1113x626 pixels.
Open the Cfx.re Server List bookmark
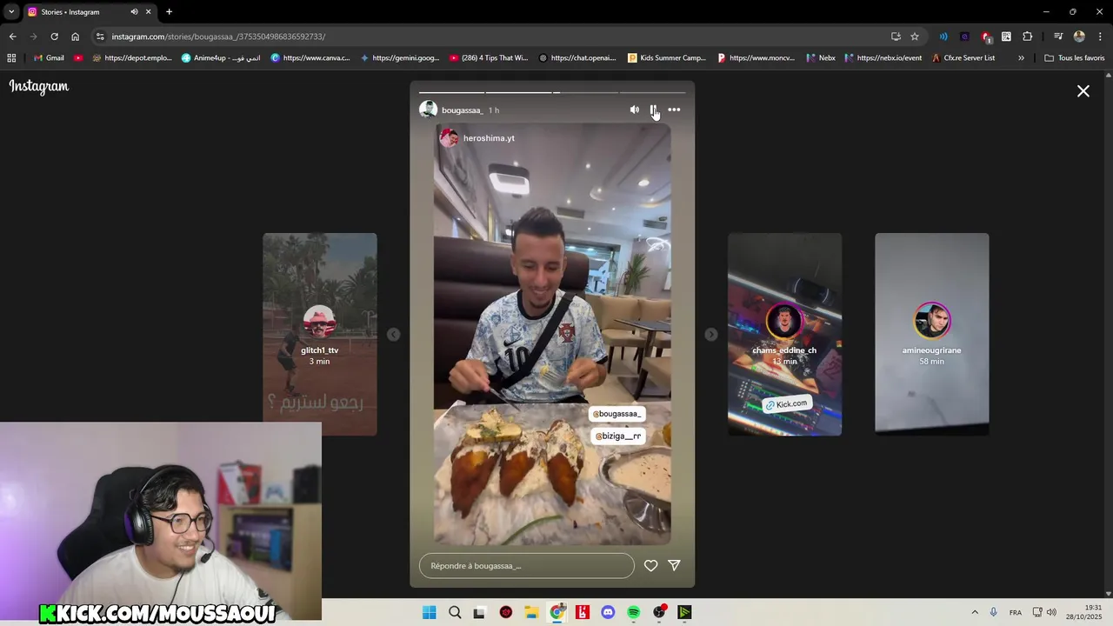tap(963, 58)
